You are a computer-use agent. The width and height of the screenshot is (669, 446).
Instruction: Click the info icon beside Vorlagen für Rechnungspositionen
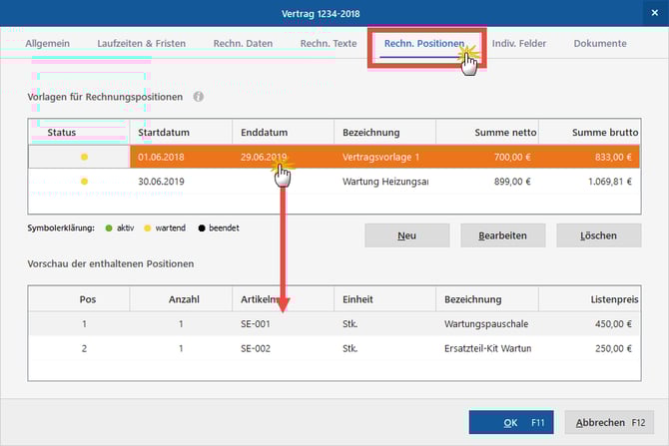(198, 97)
